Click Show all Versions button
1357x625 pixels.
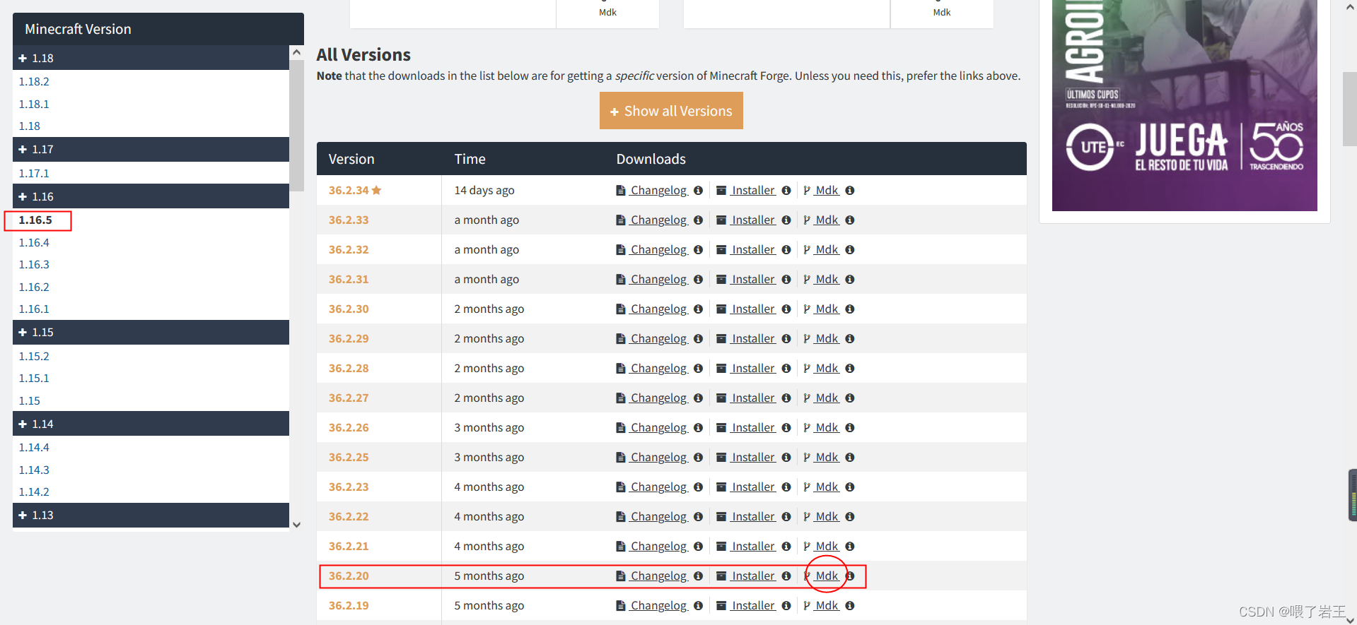(671, 111)
